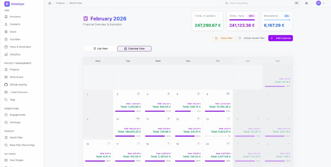Click the Remaining progress bar
Image resolution: width=331 pixels, height=167 pixels.
[x=277, y=20]
